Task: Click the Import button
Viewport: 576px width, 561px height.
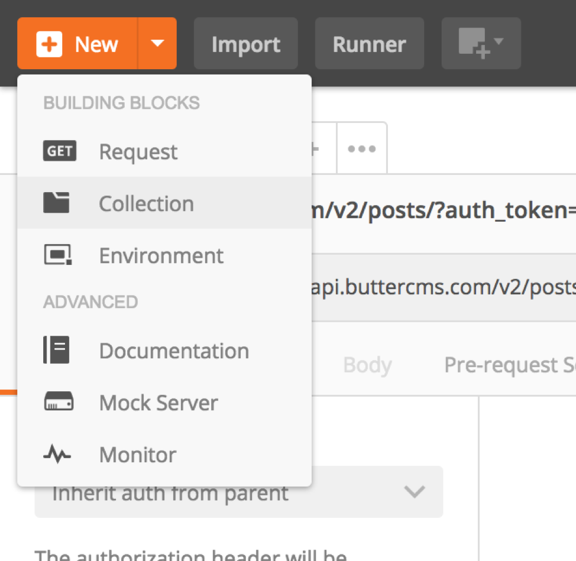Action: click(245, 43)
